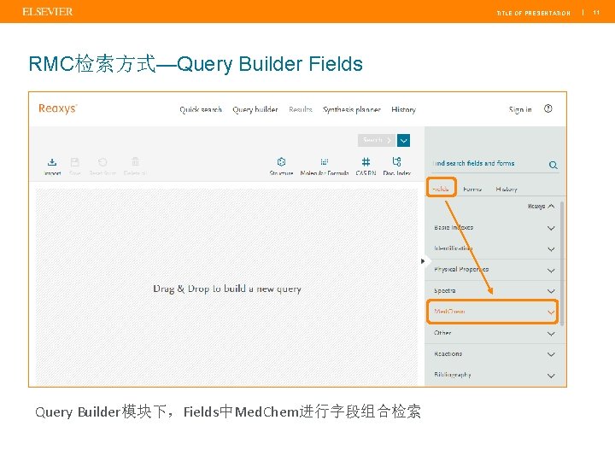Viewport: 615px width, 461px height.
Task: Select the Molecular Formula icon
Action: pos(325,161)
